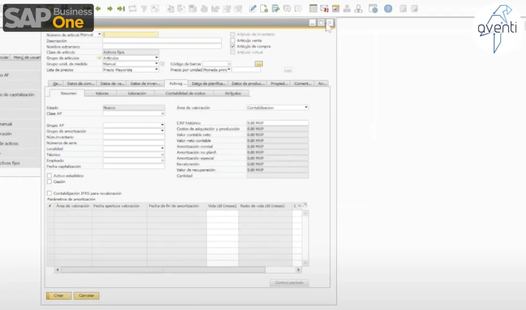Viewport: 526px width, 310px height.
Task: Click the gray ellipsis button beside unit price
Action: (x=288, y=70)
